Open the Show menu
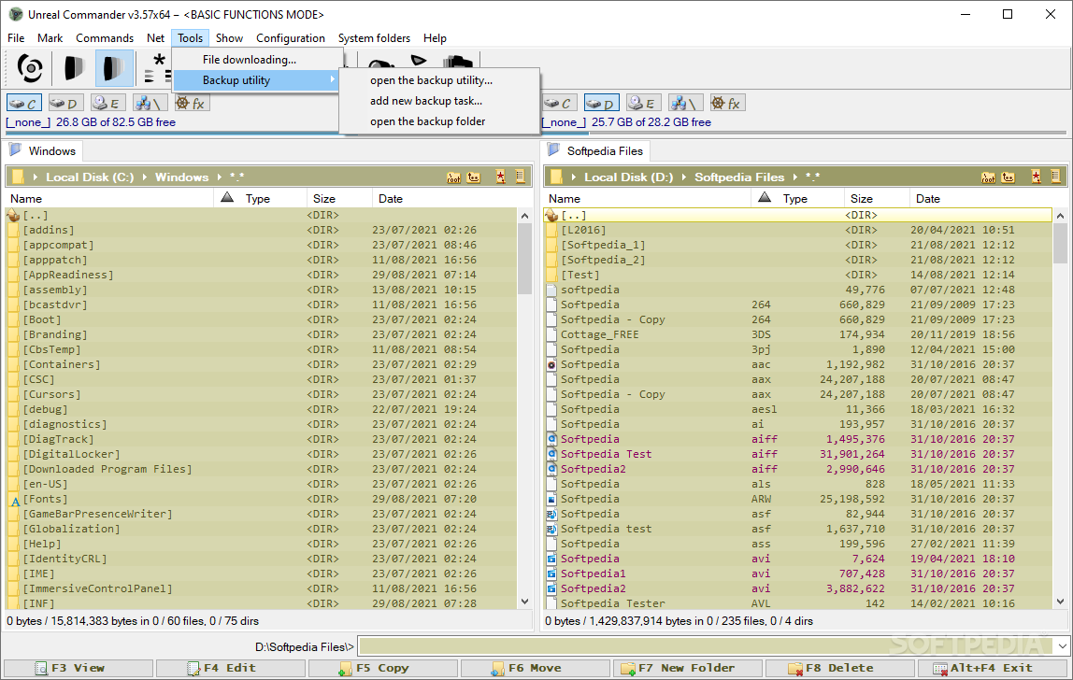 (x=229, y=38)
